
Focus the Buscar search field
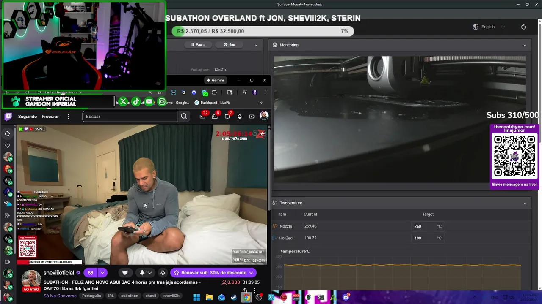point(130,117)
